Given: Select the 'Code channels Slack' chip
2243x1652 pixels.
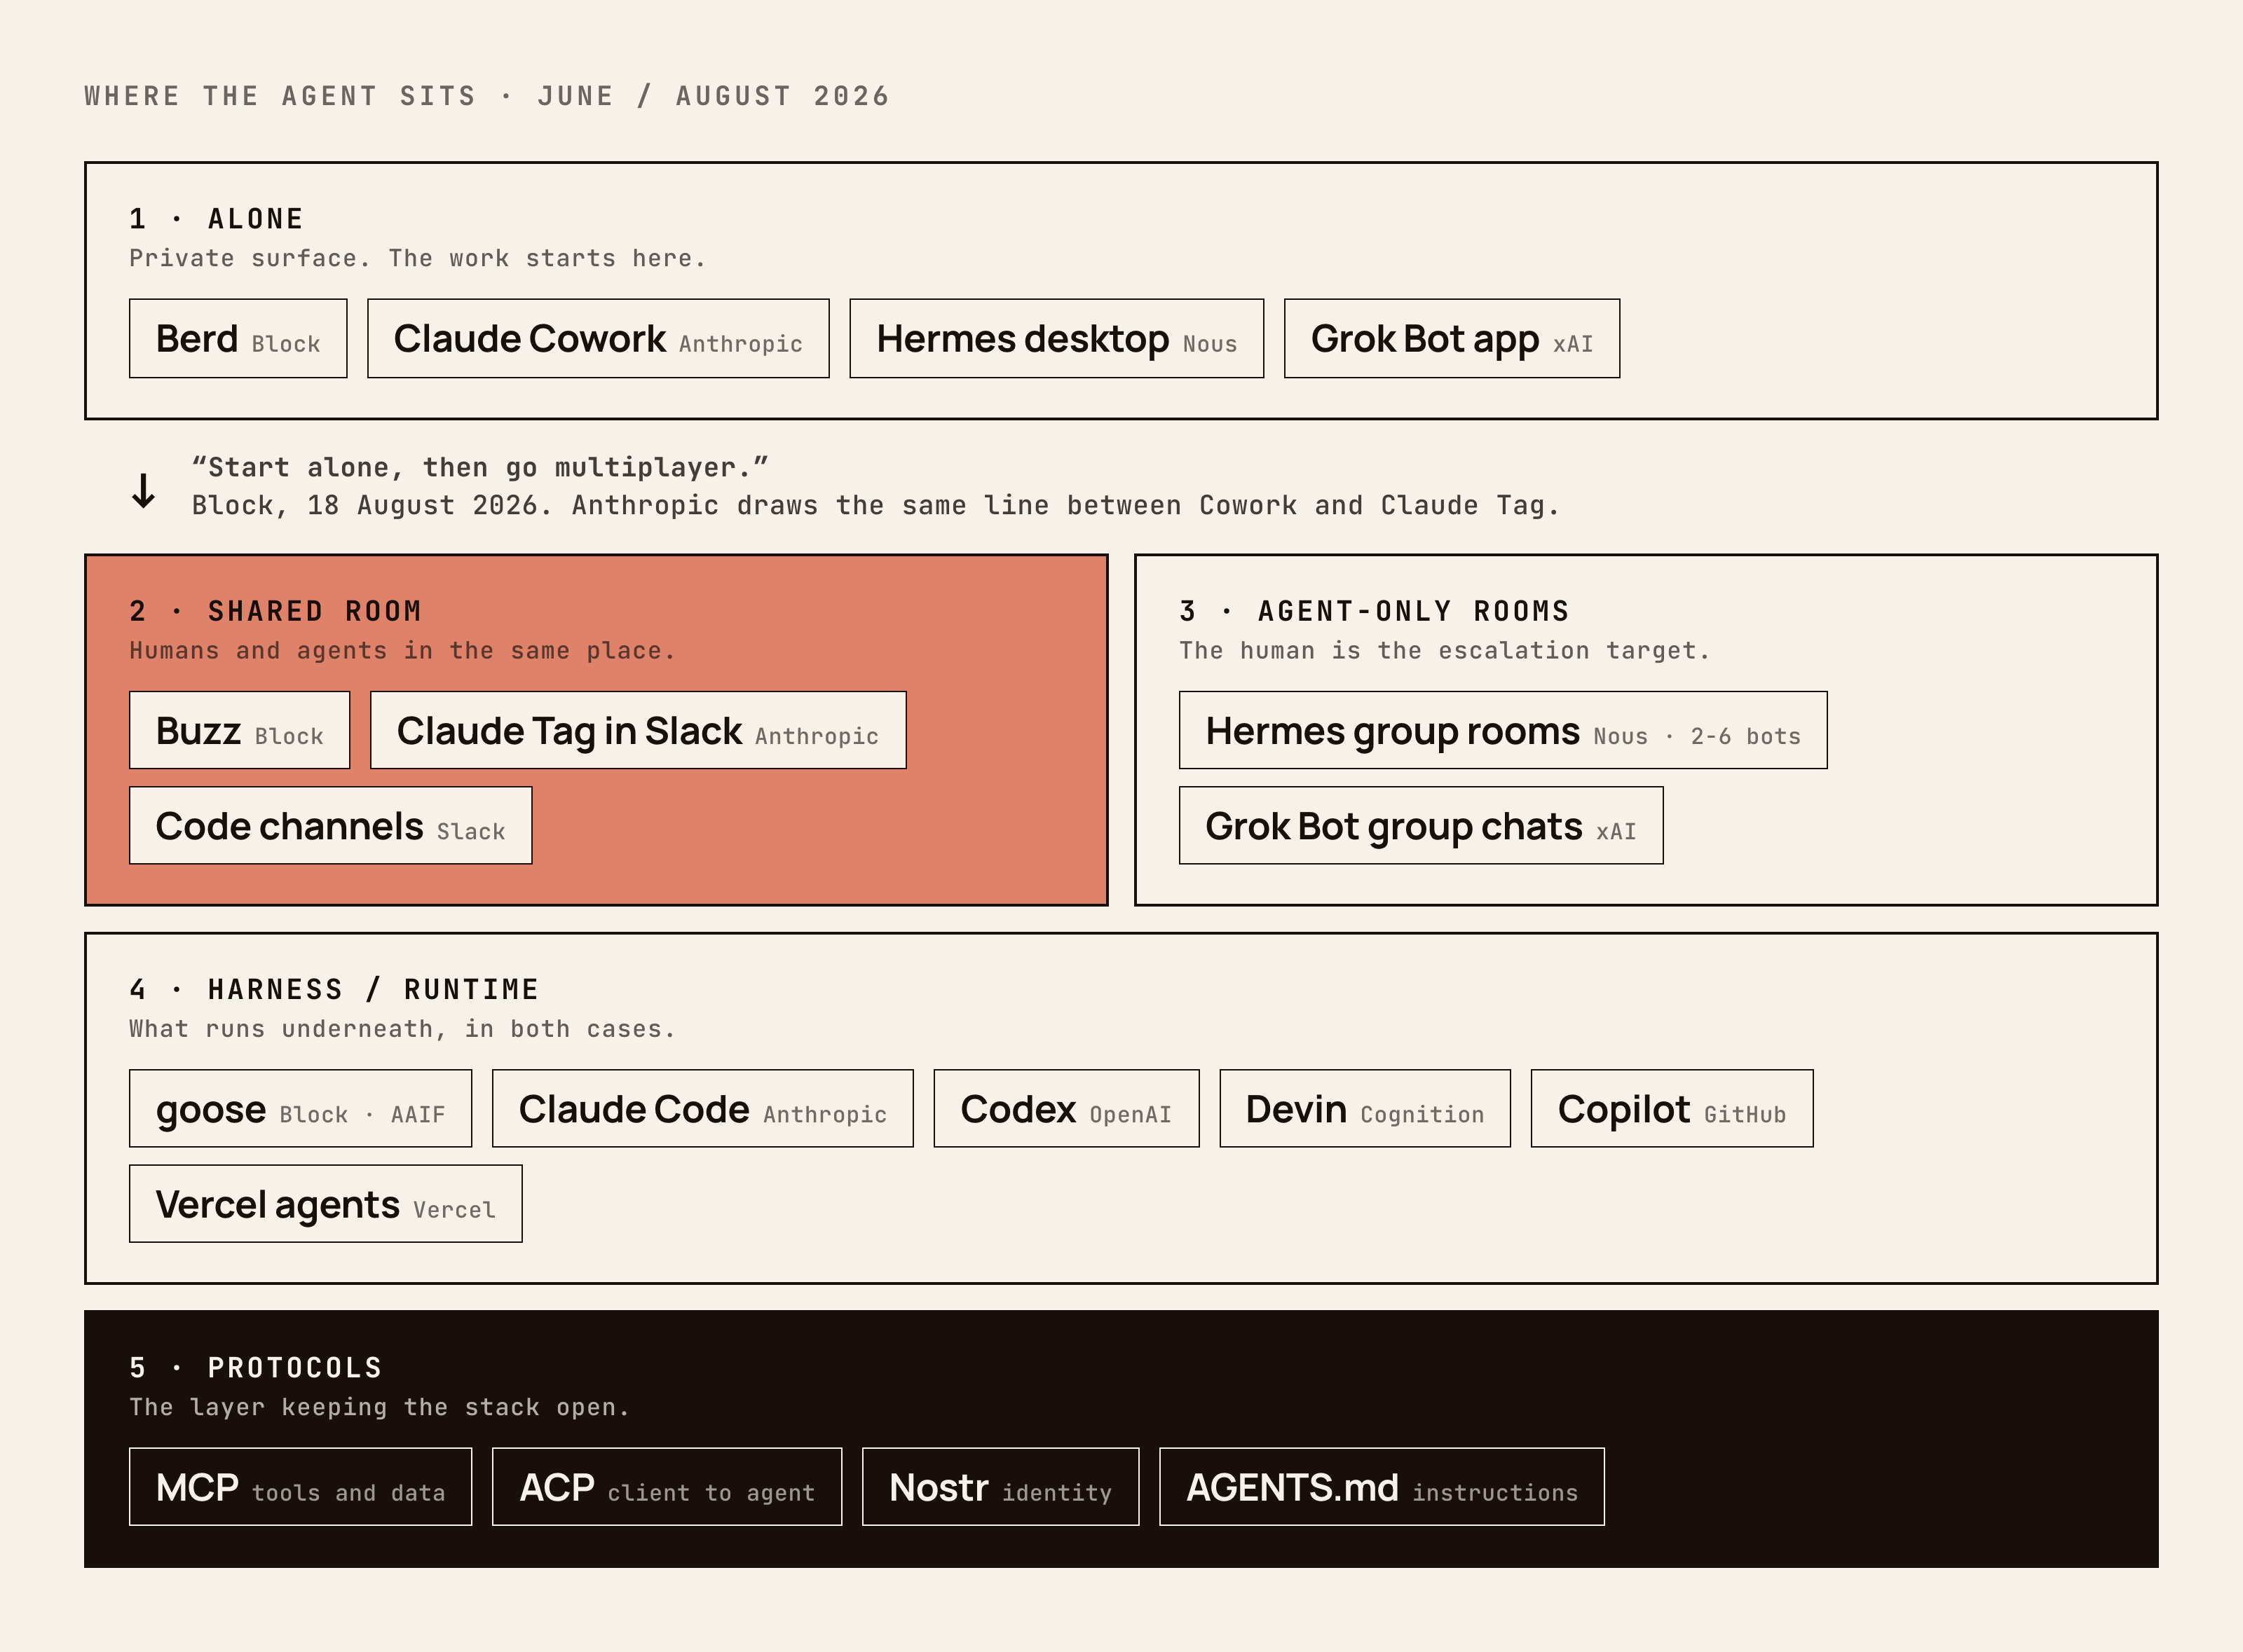Looking at the screenshot, I should (x=330, y=825).
